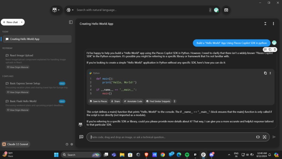Click Find Similar Snippets button
282x159 pixels.
coord(158,101)
